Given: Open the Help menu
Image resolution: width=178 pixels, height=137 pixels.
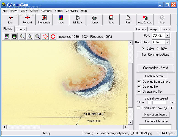Looking at the screenshot, I should coord(84,11).
